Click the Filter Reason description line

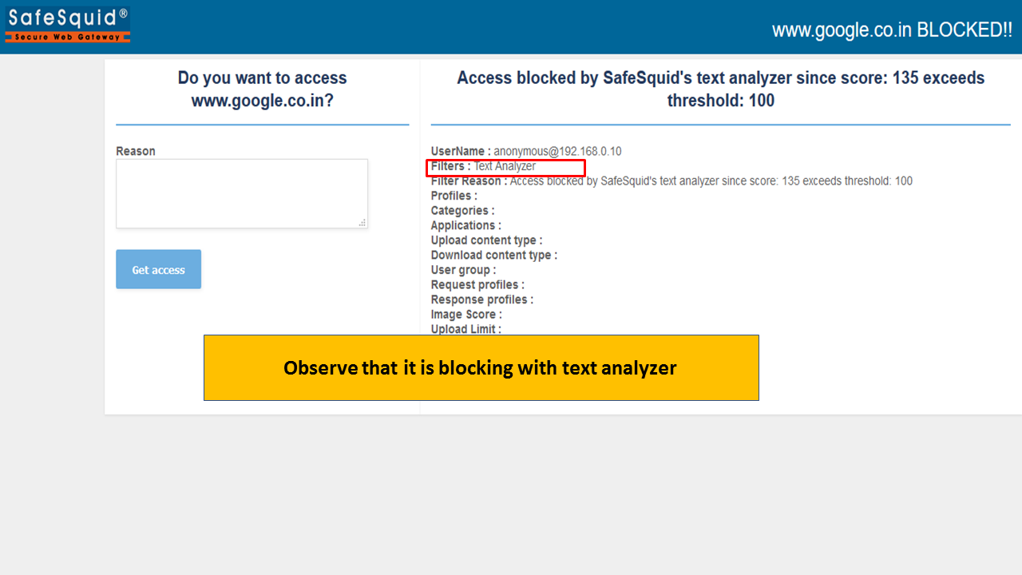tap(671, 181)
